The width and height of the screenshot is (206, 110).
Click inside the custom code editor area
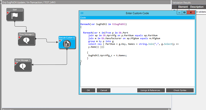tap(137, 53)
